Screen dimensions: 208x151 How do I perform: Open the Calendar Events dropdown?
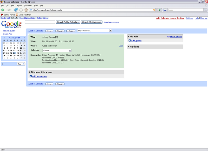[57, 50]
